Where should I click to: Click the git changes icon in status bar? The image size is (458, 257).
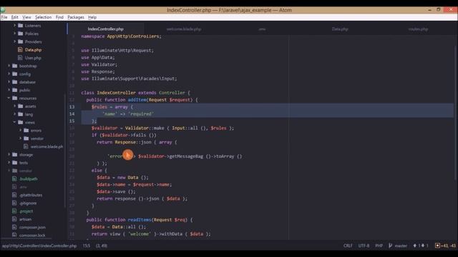(437, 246)
